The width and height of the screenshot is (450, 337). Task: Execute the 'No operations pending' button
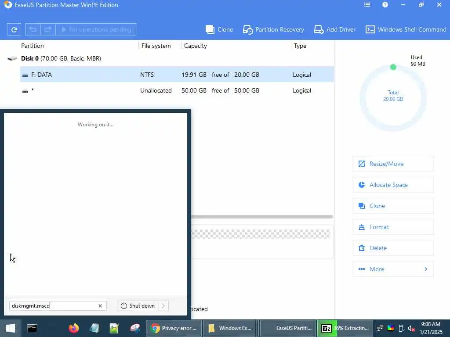96,29
